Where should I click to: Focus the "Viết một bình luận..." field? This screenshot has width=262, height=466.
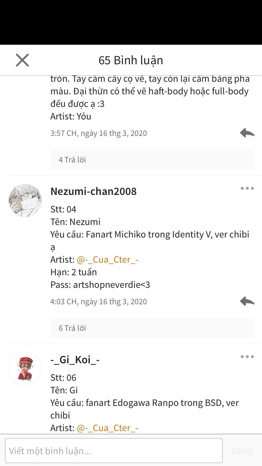click(114, 451)
